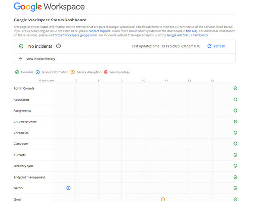258x202 pixels.
Task: Click the Google Workspace logo
Action: coord(49,7)
